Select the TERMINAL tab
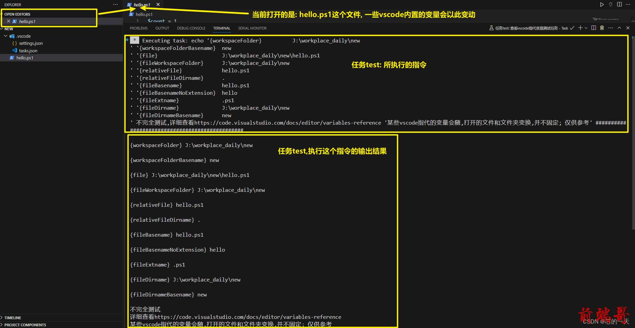Image resolution: width=635 pixels, height=328 pixels. (222, 28)
